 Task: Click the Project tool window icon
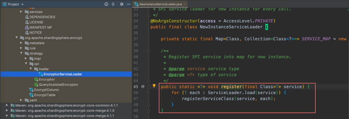[x=5, y=5]
